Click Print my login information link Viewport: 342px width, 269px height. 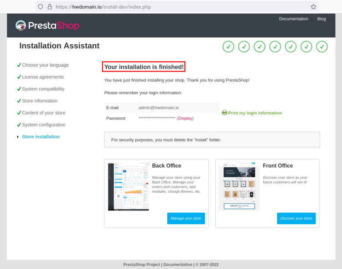pos(255,113)
